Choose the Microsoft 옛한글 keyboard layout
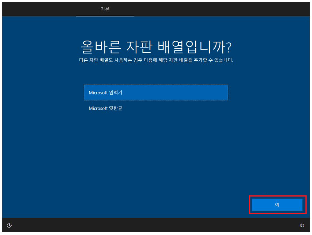The image size is (312, 235). (x=156, y=108)
